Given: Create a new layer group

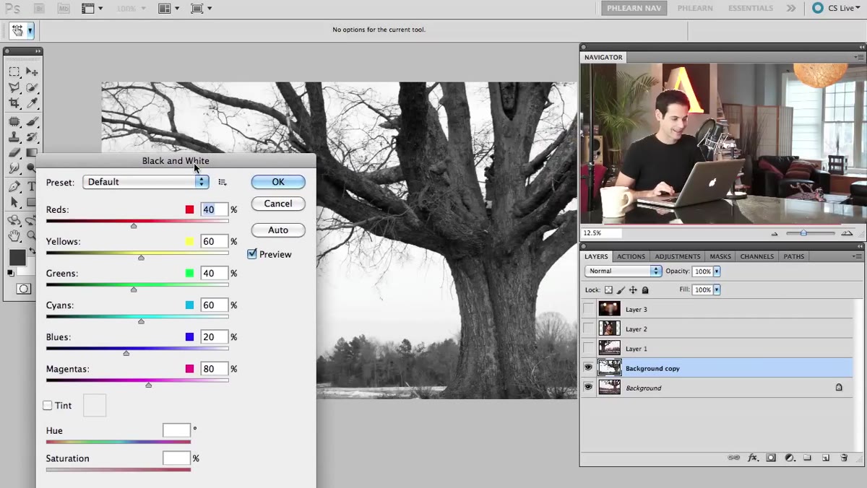Looking at the screenshot, I should pos(807,458).
